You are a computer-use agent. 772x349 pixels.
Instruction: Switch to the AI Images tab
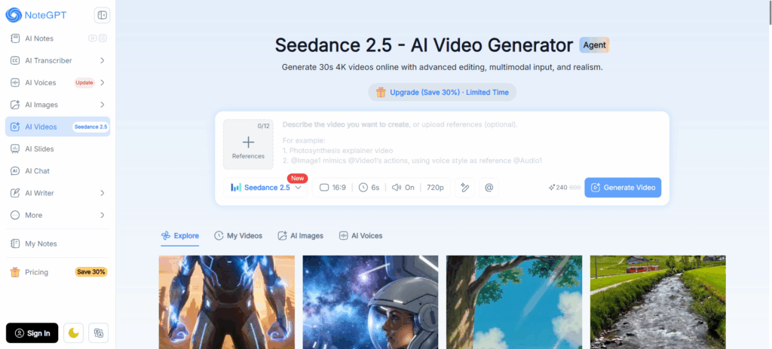300,236
